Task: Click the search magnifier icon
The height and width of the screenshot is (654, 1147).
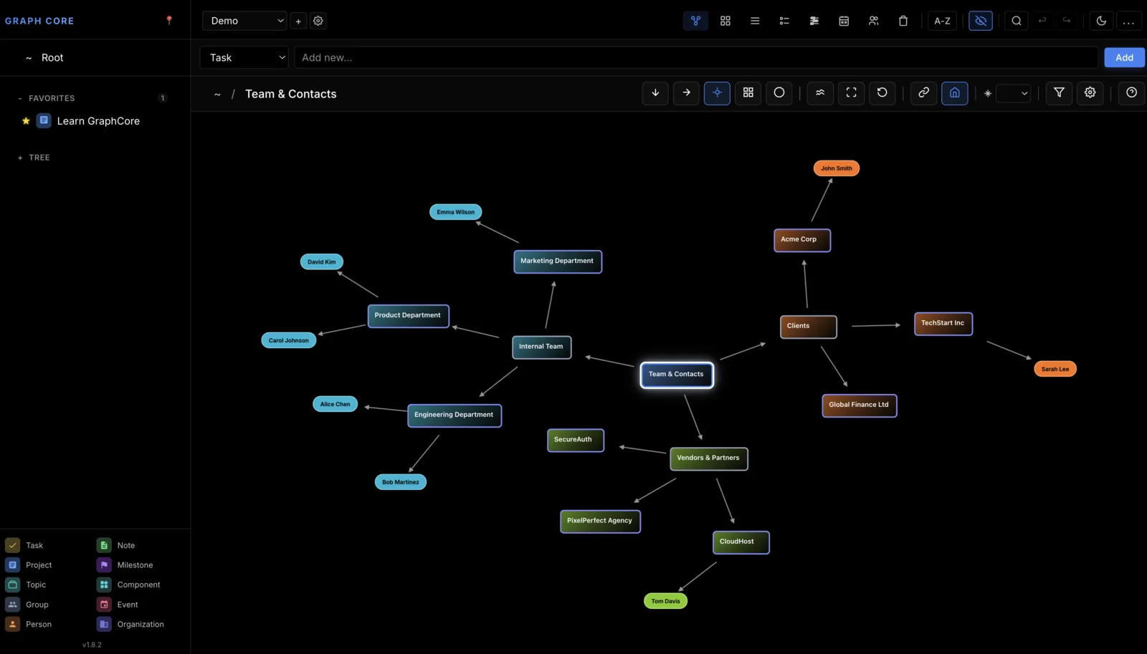Action: click(x=1017, y=21)
